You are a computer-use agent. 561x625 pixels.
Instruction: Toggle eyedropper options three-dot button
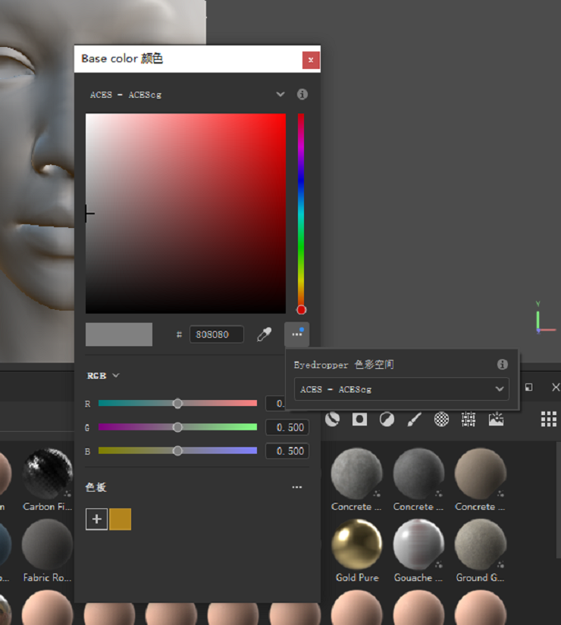[296, 334]
